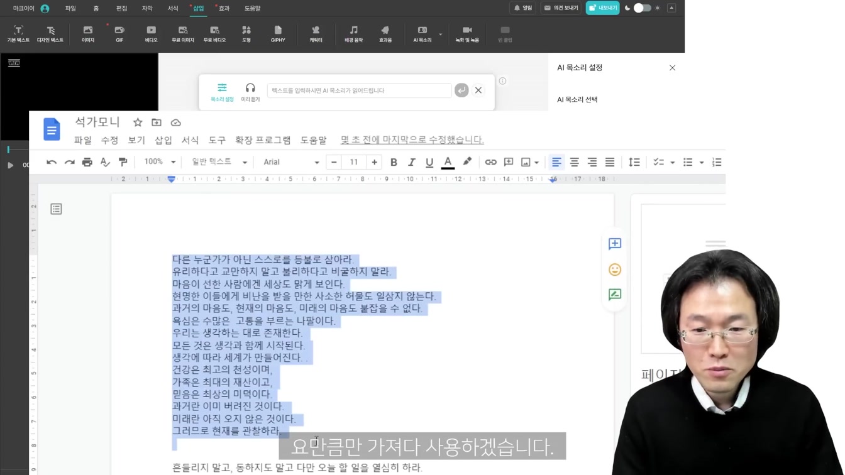Insert an 이미지 from the toolbar

[88, 34]
